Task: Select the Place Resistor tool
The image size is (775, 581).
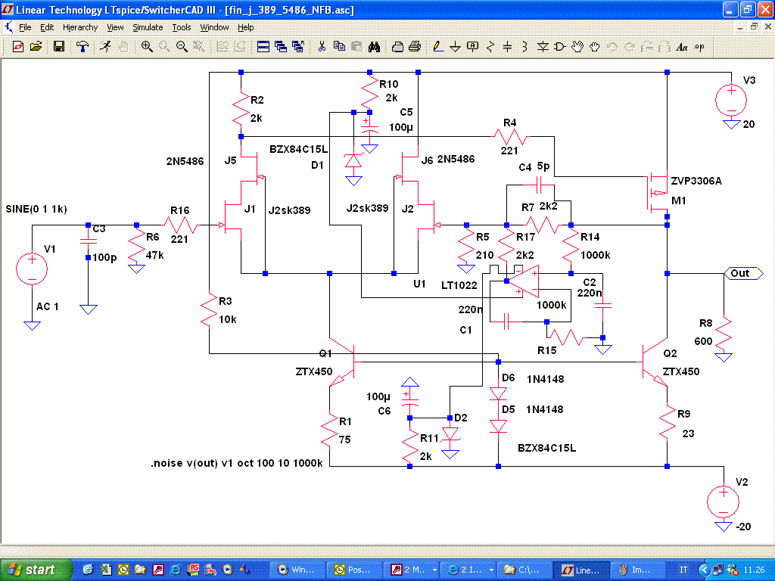Action: [490, 46]
